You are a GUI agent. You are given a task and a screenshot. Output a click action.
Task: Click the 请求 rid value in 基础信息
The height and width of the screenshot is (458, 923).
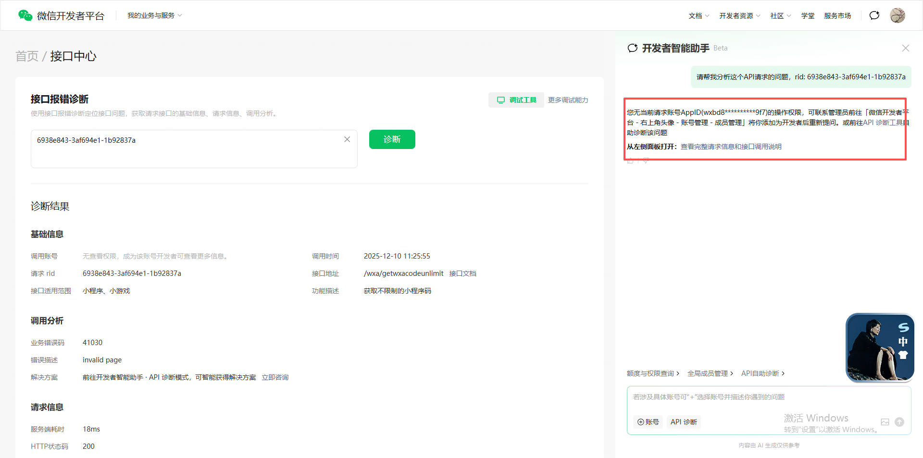pos(132,273)
